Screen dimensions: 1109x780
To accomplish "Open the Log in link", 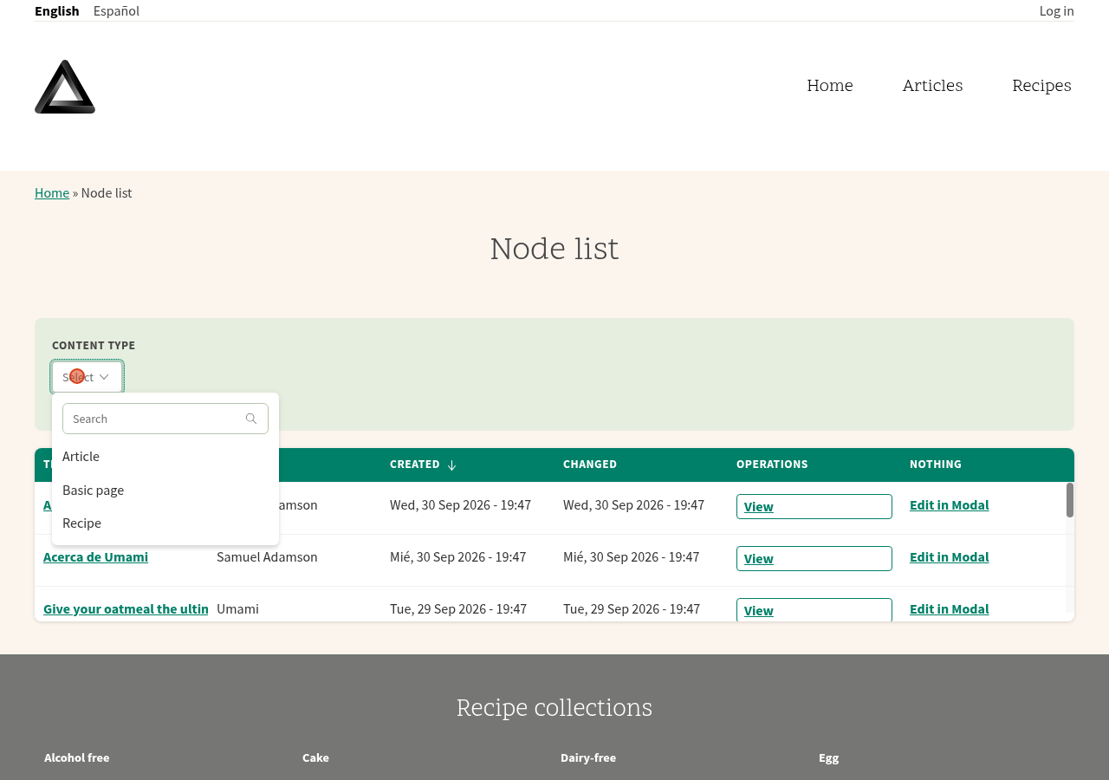I will tap(1056, 10).
